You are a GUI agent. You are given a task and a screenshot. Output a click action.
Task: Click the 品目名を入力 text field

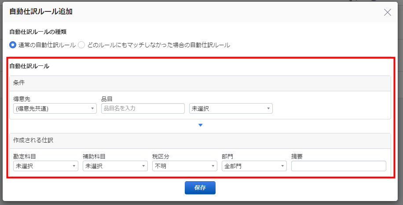pos(143,108)
